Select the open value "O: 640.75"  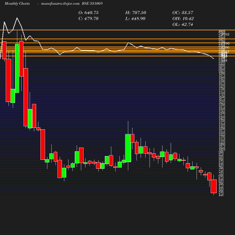click(x=88, y=13)
